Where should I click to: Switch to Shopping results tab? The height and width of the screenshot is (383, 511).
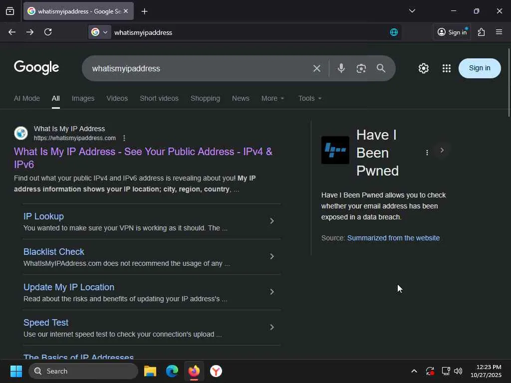(x=205, y=98)
